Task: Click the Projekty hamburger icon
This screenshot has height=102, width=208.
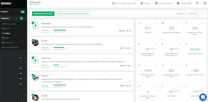Action: click(142, 3)
